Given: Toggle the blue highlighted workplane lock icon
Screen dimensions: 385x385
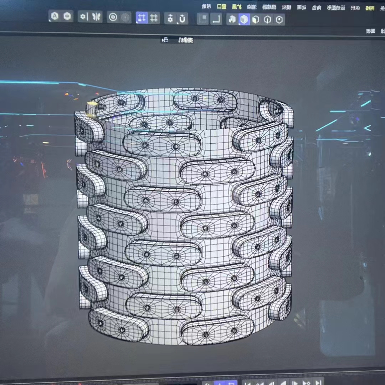Looking at the screenshot, I should [142, 18].
